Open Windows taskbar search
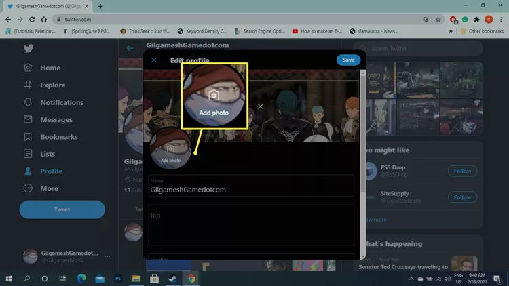The width and height of the screenshot is (509, 286). [27, 279]
